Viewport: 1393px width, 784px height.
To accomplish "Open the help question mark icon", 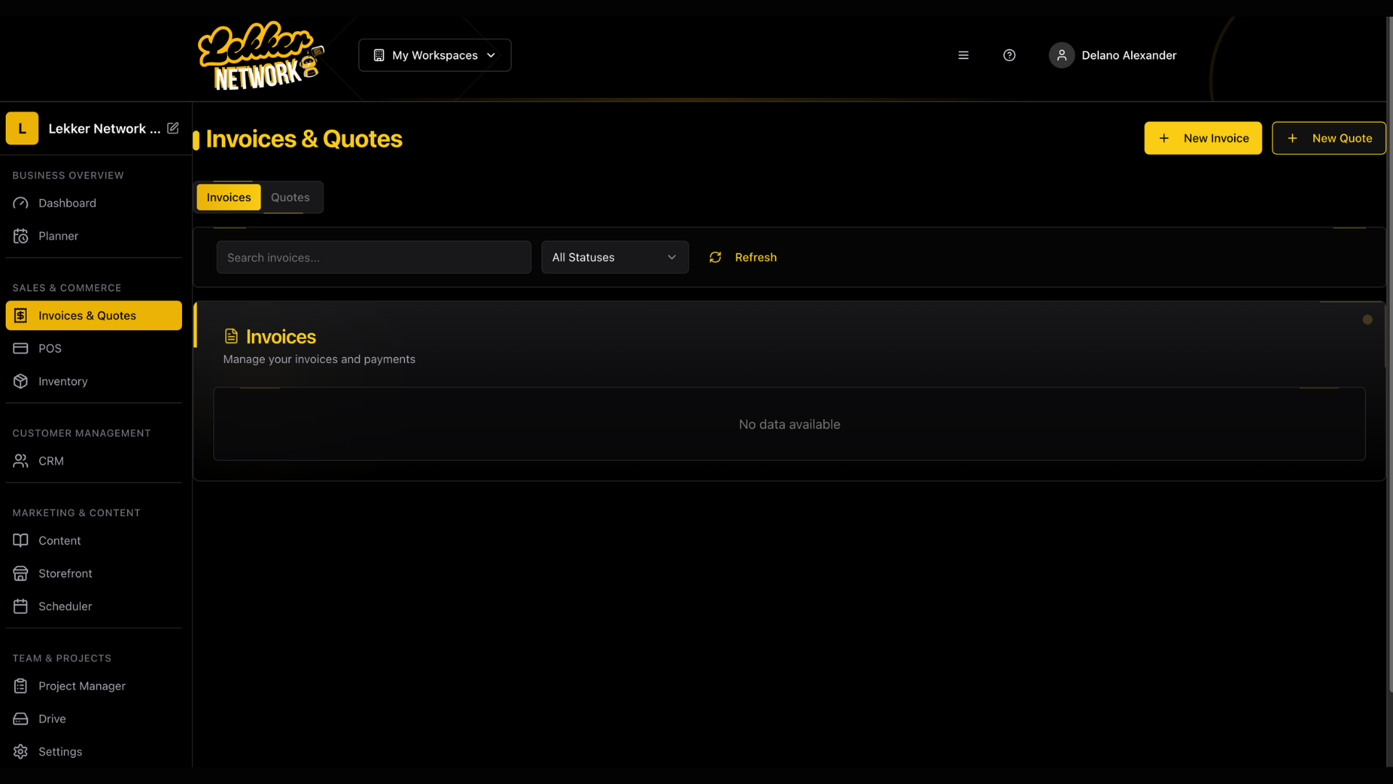I will [x=1009, y=55].
